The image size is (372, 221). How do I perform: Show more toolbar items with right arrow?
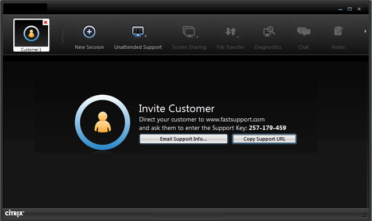coord(365,32)
